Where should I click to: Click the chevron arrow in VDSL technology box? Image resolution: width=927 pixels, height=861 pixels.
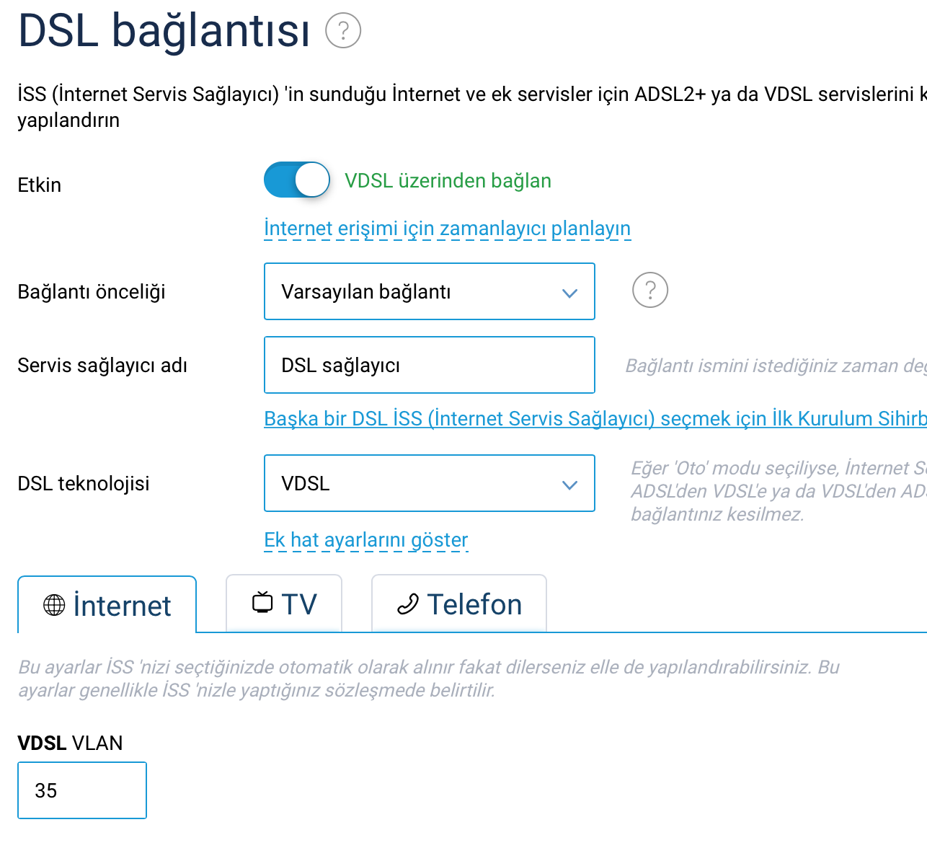tap(569, 485)
